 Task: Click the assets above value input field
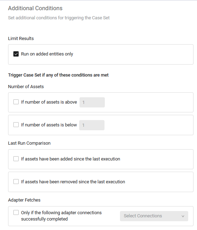(92, 102)
